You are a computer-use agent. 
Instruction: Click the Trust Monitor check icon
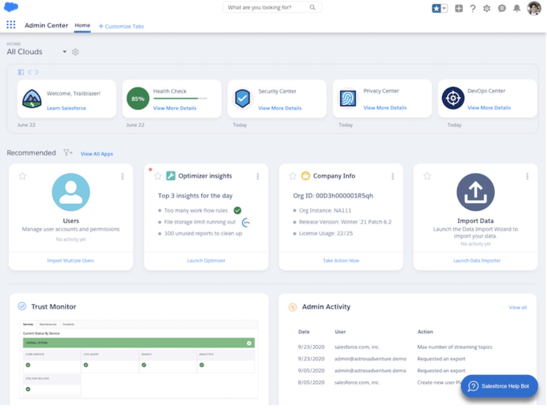click(22, 306)
